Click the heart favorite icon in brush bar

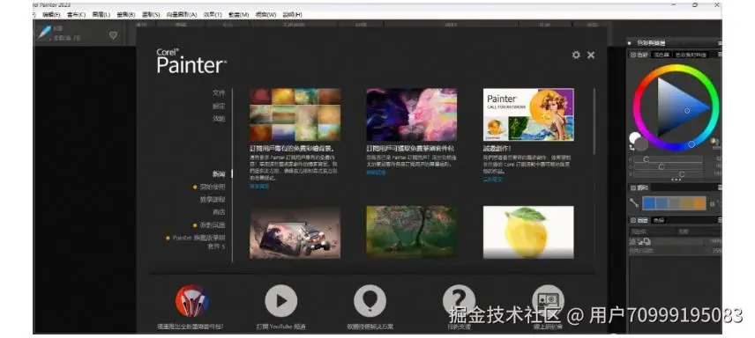coord(113,35)
